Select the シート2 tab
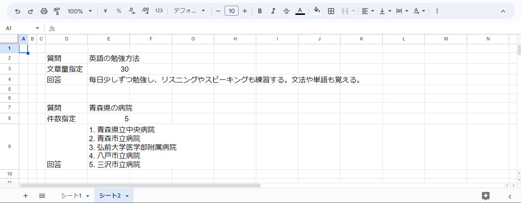The height and width of the screenshot is (203, 521). tap(110, 196)
